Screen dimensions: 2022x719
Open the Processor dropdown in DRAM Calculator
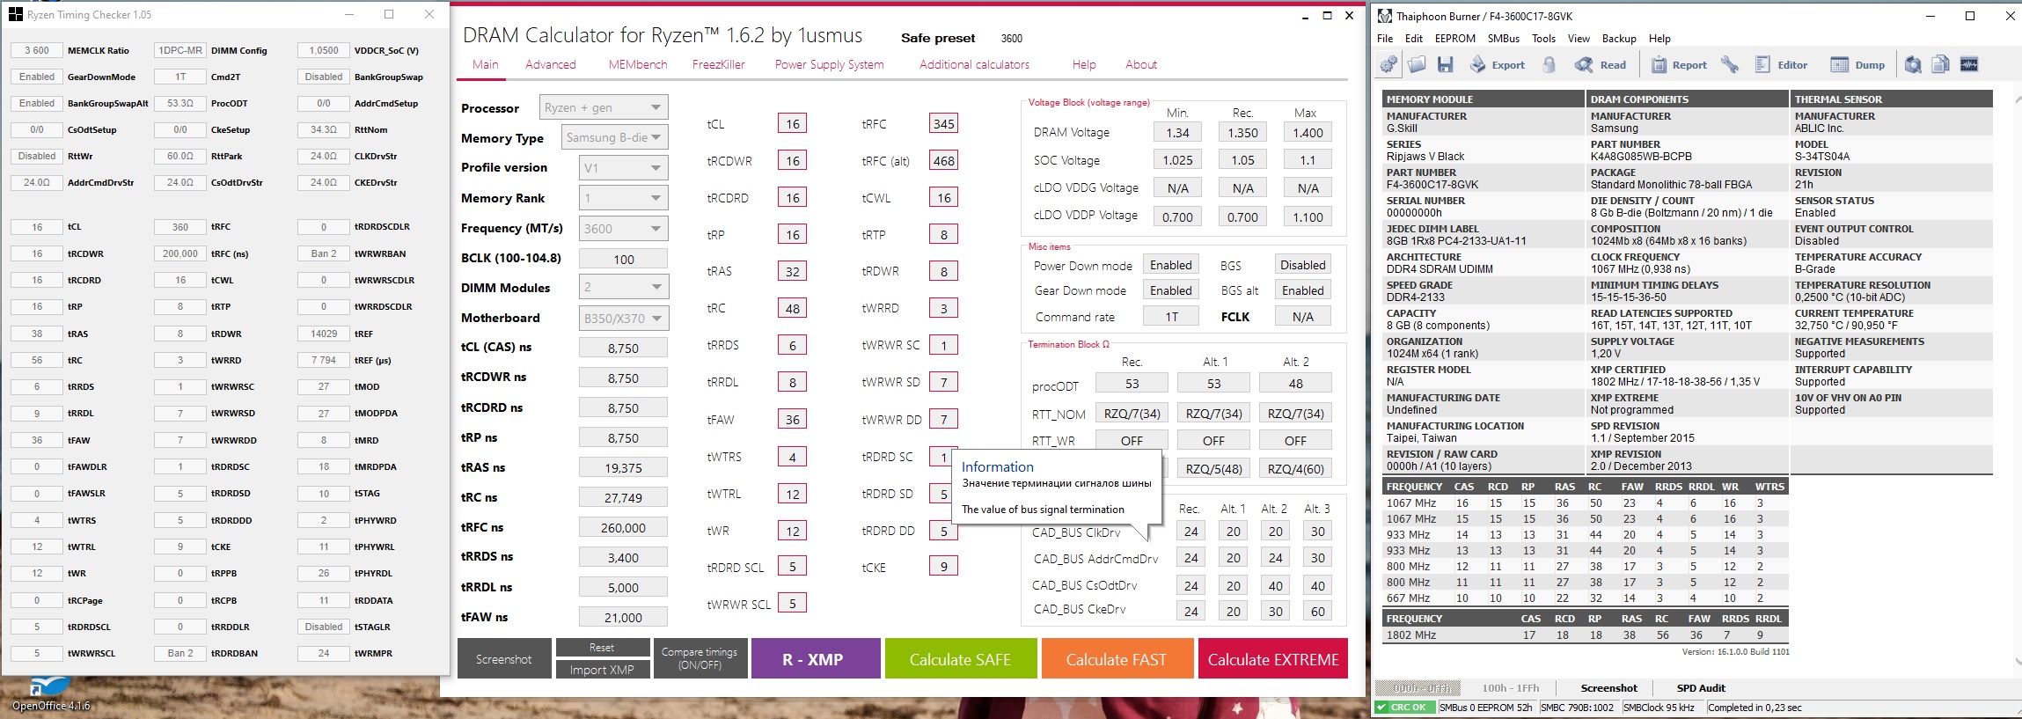point(604,107)
